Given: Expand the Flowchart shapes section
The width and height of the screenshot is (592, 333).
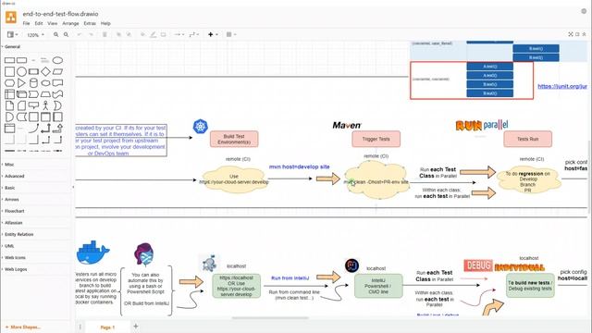Looking at the screenshot, I should point(14,211).
